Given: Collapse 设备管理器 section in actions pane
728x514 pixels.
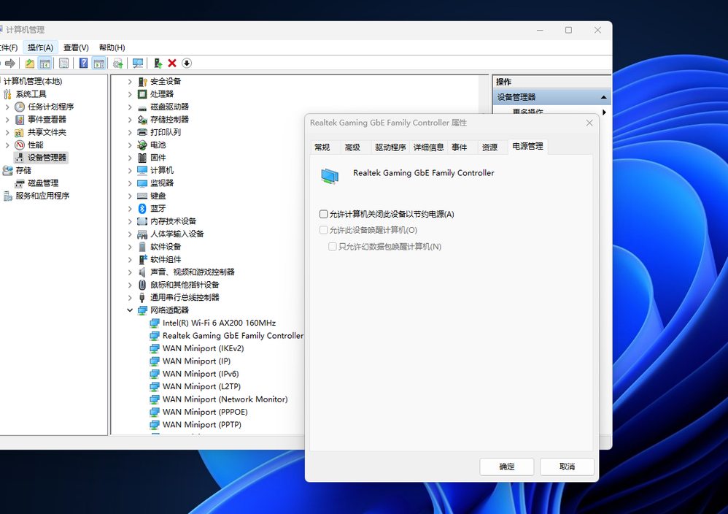Looking at the screenshot, I should coord(603,97).
